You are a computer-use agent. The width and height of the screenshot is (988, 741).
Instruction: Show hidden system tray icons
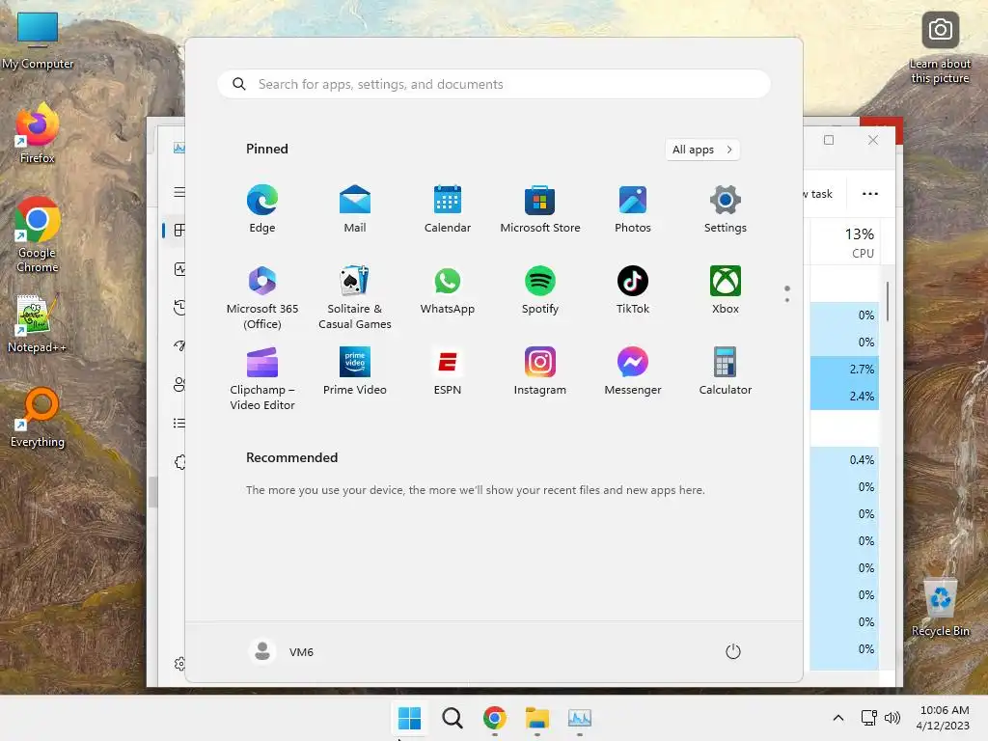[x=838, y=718]
